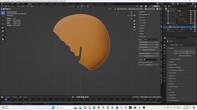
Task: Switch to the Layout workspace tab
Action: click(30, 4)
